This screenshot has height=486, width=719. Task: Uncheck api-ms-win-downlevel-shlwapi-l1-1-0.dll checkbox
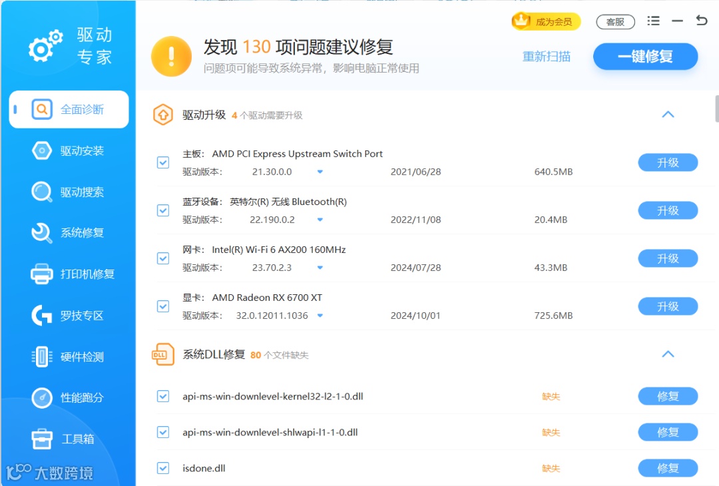(163, 432)
